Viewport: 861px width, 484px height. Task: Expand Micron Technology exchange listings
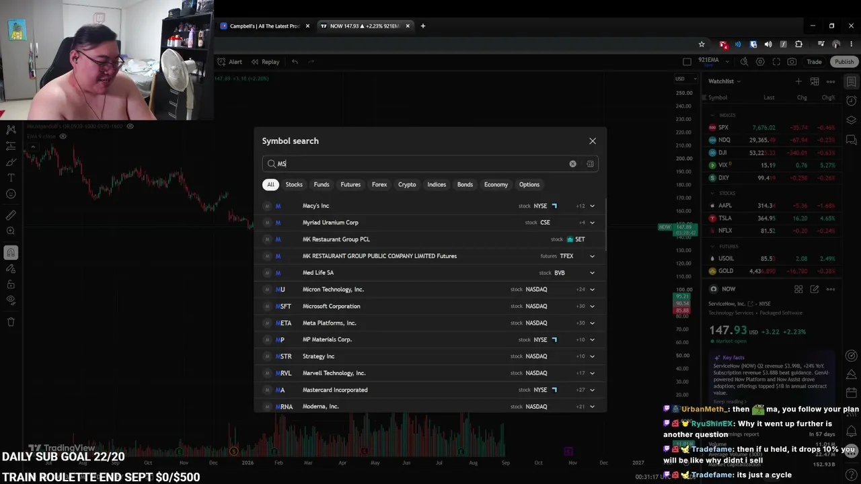[x=592, y=290]
